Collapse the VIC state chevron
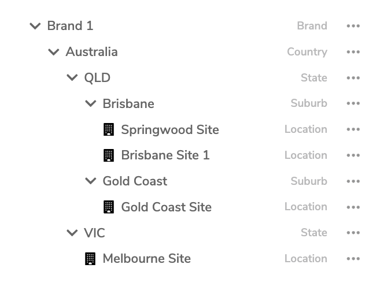The image size is (391, 283). pyautogui.click(x=72, y=233)
